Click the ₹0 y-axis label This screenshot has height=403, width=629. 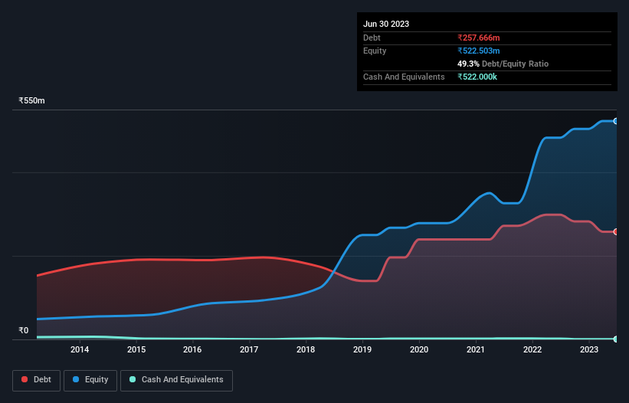coord(24,330)
